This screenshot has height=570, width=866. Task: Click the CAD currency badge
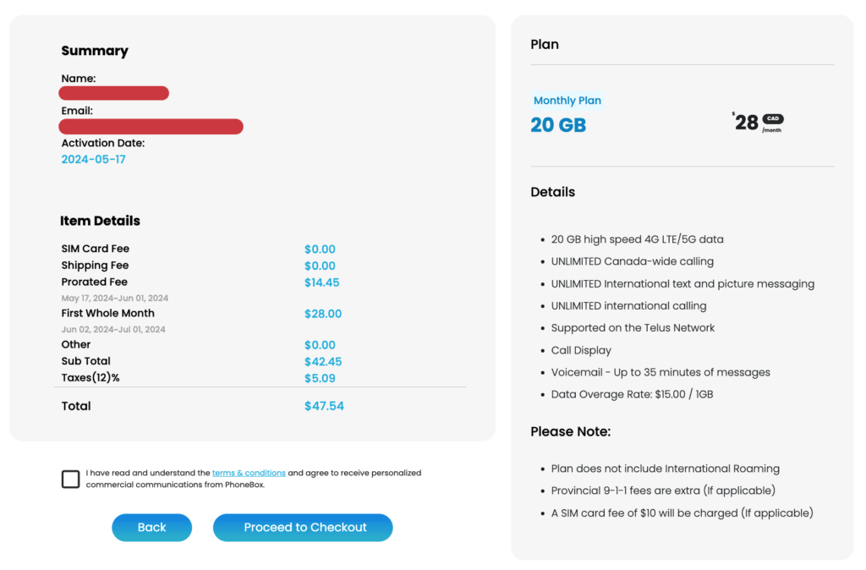(x=773, y=119)
